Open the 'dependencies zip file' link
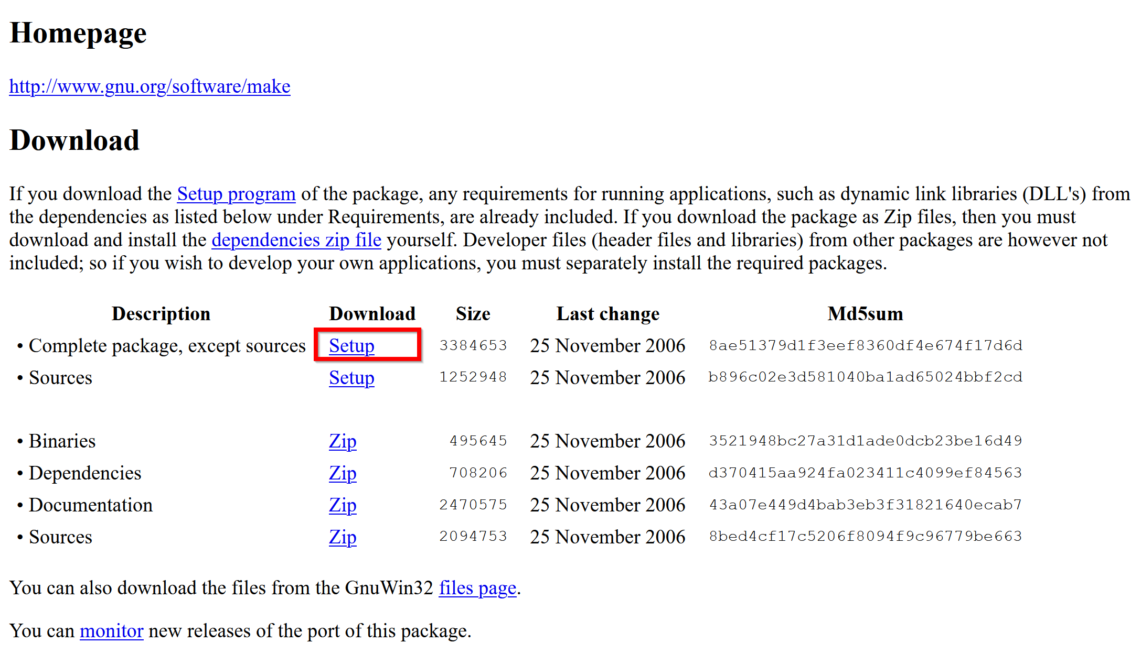Viewport: 1141px width, 654px height. 296,240
